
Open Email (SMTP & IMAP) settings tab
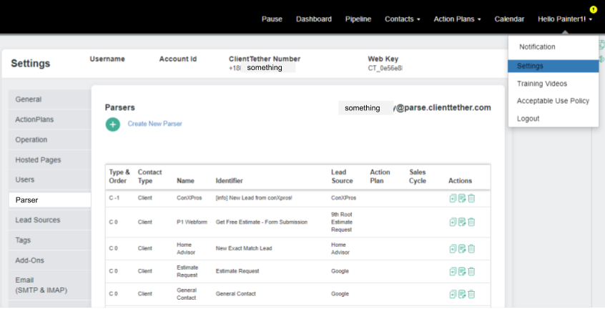(x=50, y=285)
